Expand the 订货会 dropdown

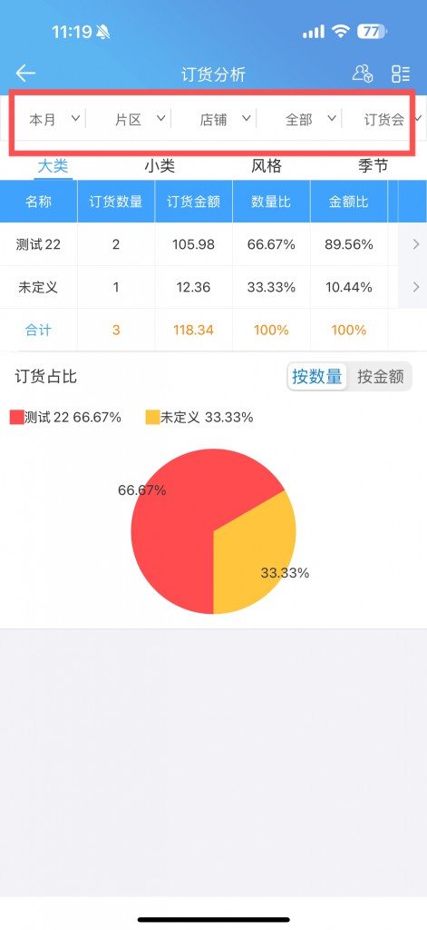pos(392,119)
